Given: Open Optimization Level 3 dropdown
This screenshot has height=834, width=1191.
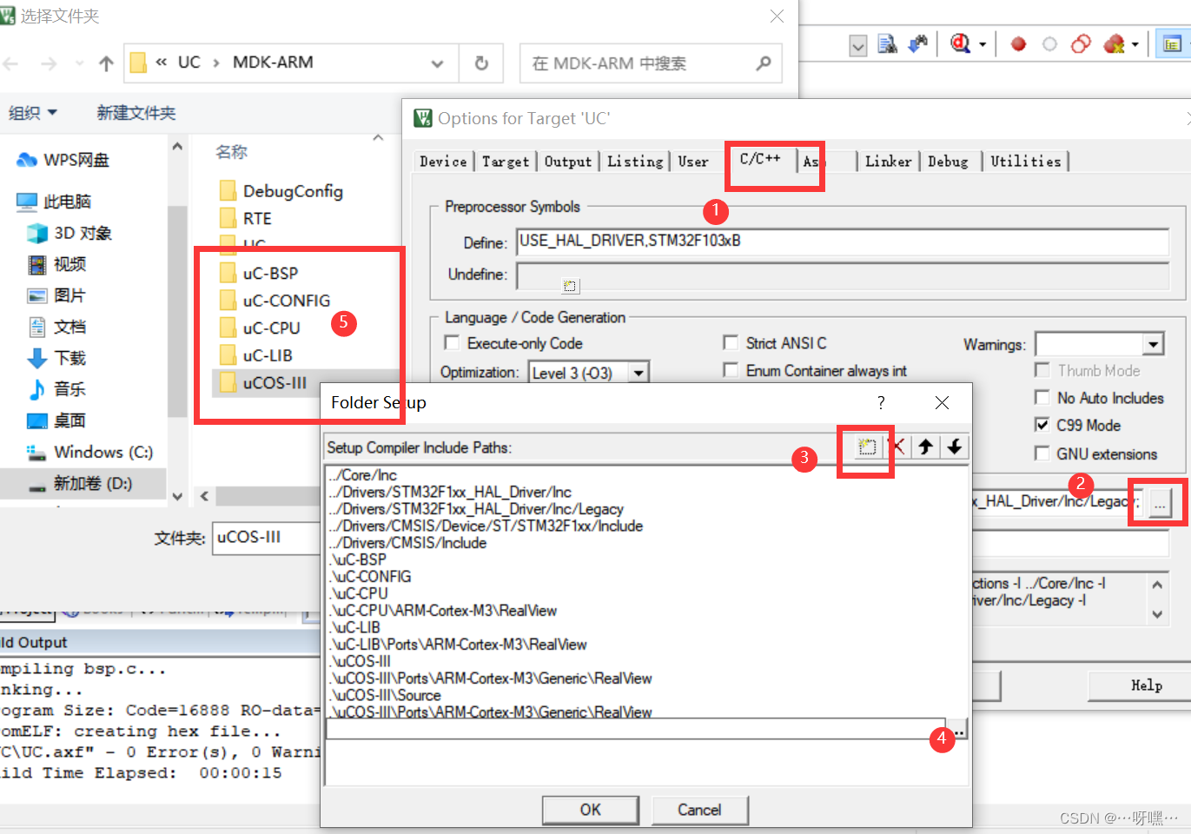Looking at the screenshot, I should point(639,373).
